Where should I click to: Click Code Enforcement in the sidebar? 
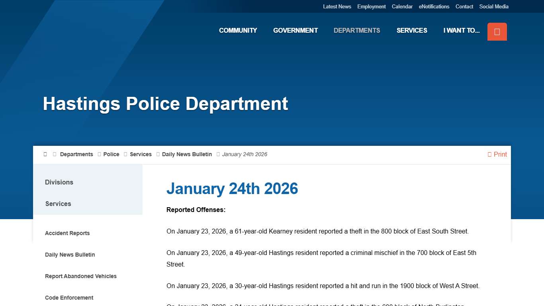click(69, 298)
